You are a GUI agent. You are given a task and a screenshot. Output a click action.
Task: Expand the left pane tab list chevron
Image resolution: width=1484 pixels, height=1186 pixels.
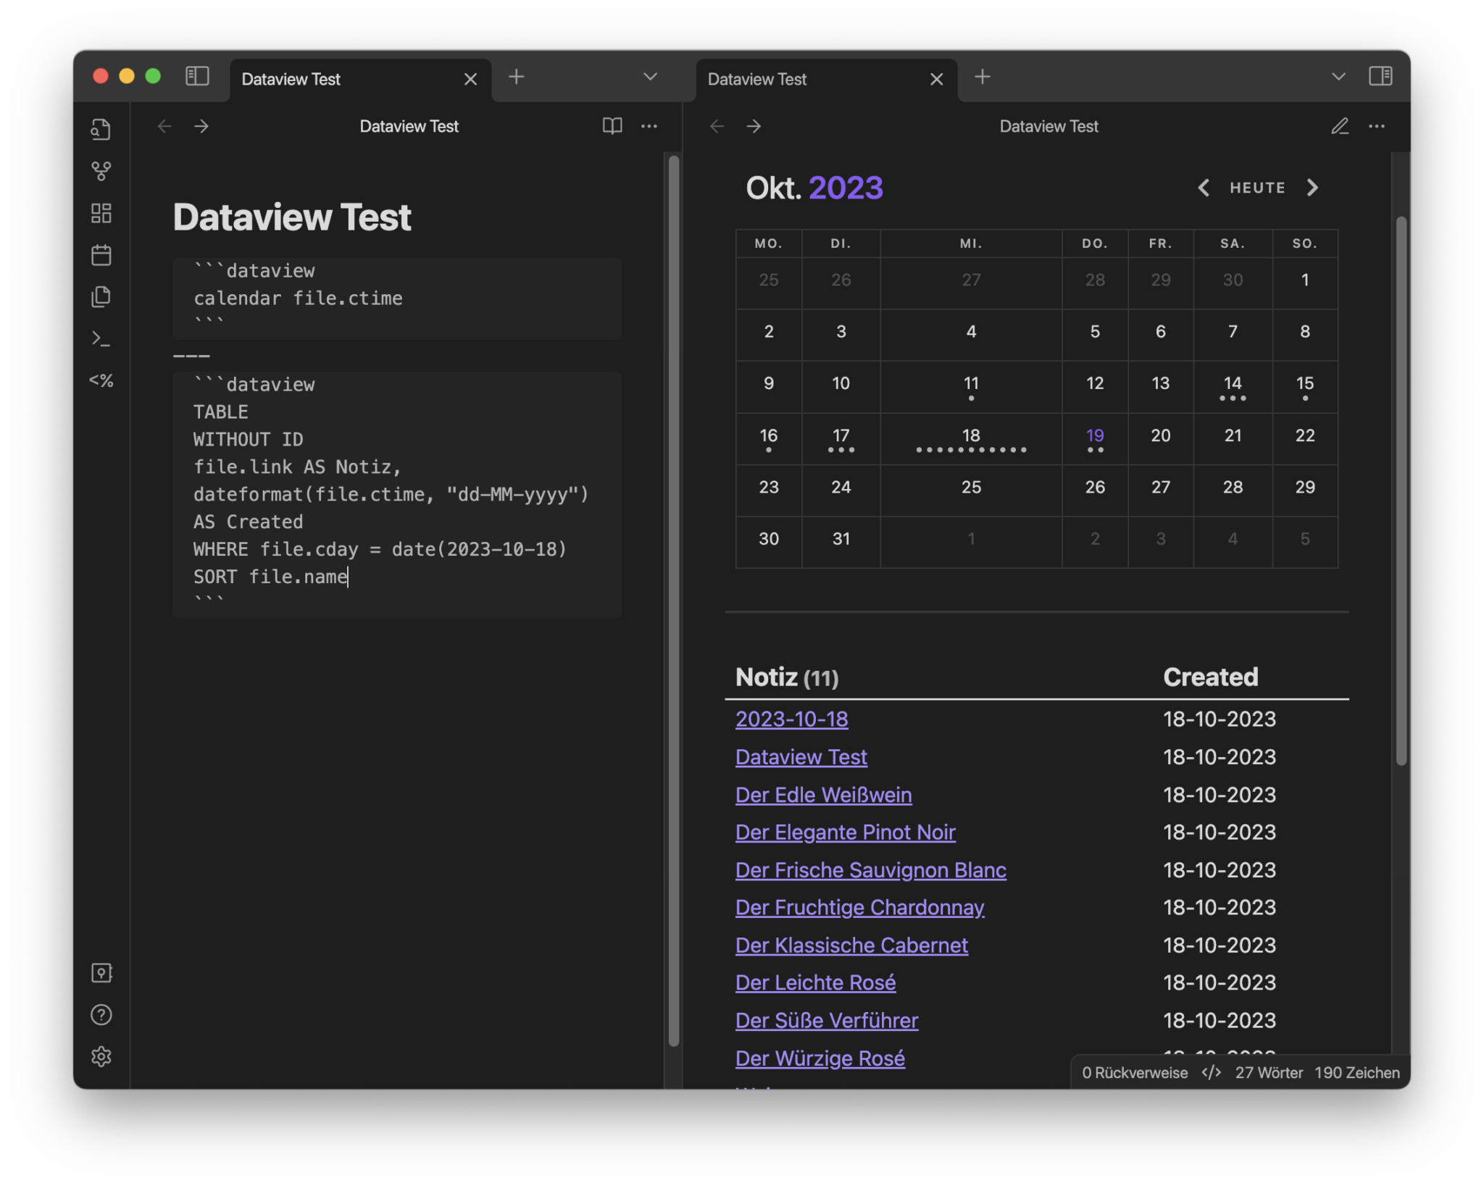650,76
